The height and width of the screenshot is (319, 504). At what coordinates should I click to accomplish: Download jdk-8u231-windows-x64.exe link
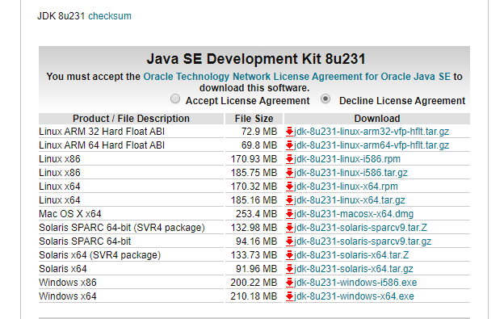tap(354, 296)
